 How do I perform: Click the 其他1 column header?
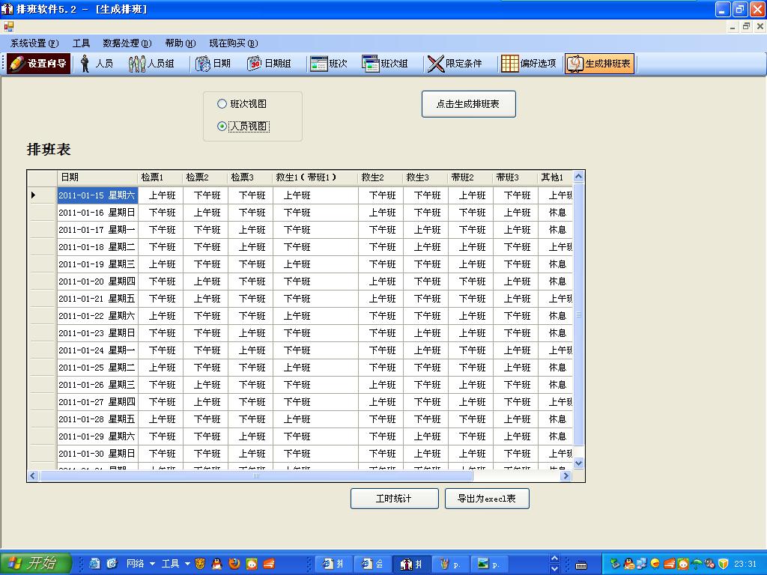(x=555, y=177)
